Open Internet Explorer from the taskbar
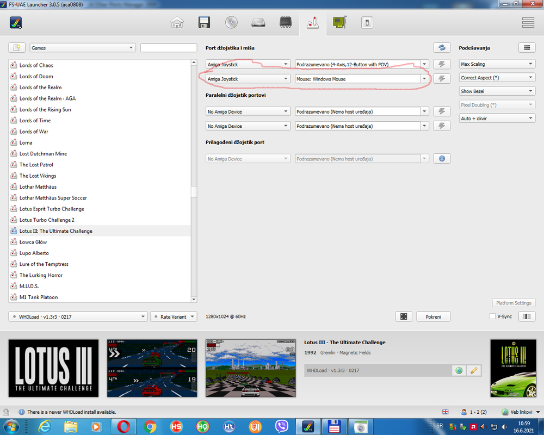544x435 pixels. coord(45,426)
